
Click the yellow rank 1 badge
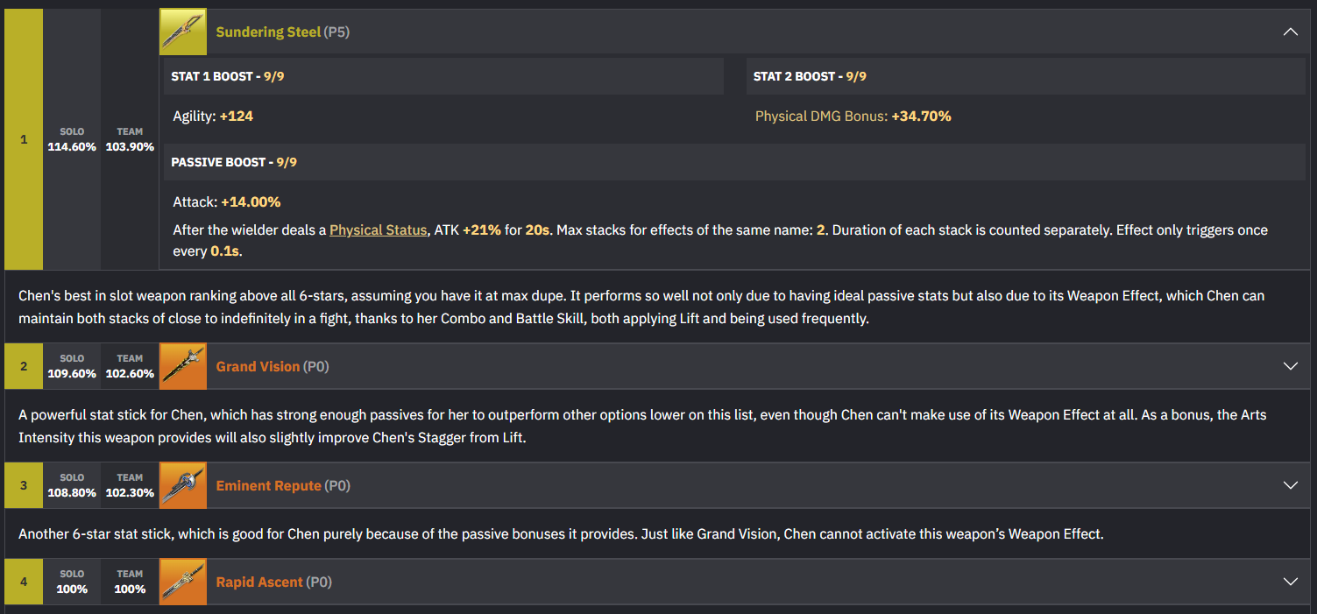[24, 139]
